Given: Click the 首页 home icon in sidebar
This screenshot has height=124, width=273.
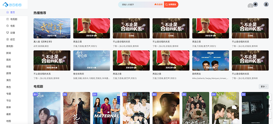Looking at the screenshot, I should point(8,12).
